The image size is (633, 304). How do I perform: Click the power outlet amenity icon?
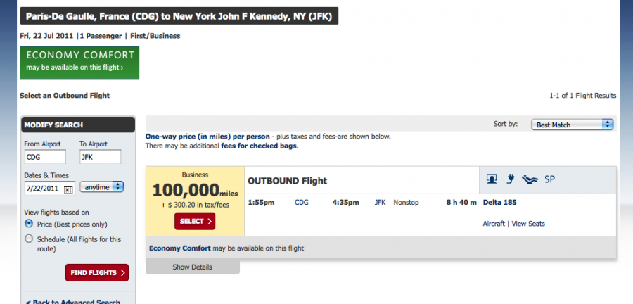[511, 179]
